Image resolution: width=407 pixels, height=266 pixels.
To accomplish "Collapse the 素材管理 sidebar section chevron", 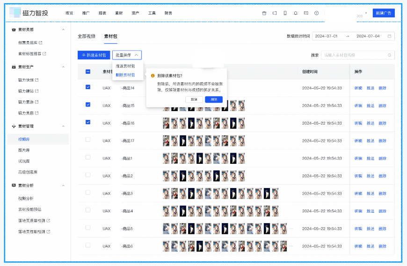I will pos(63,126).
